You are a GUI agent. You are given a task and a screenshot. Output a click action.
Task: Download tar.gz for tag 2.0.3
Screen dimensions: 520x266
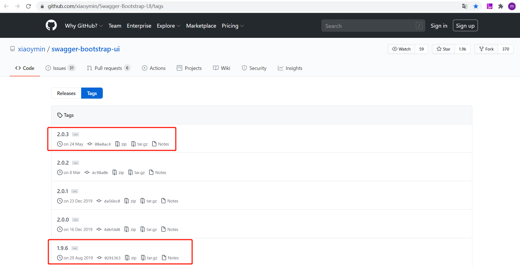click(x=139, y=144)
